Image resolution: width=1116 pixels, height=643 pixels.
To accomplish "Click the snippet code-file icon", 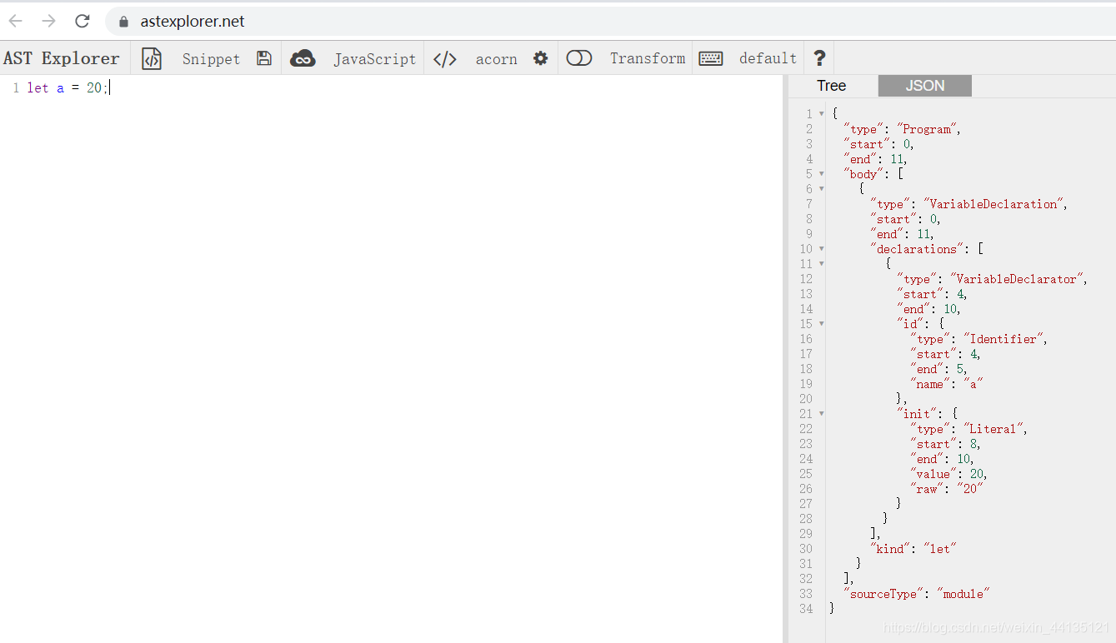I will pyautogui.click(x=152, y=58).
